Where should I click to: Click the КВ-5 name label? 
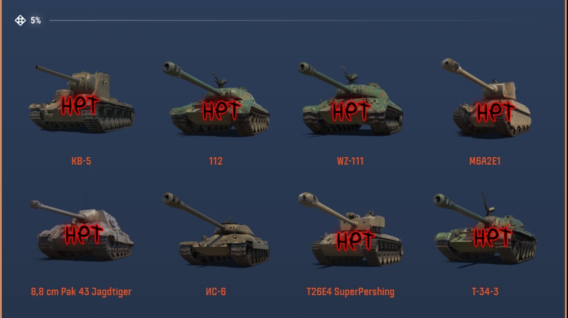(x=81, y=161)
